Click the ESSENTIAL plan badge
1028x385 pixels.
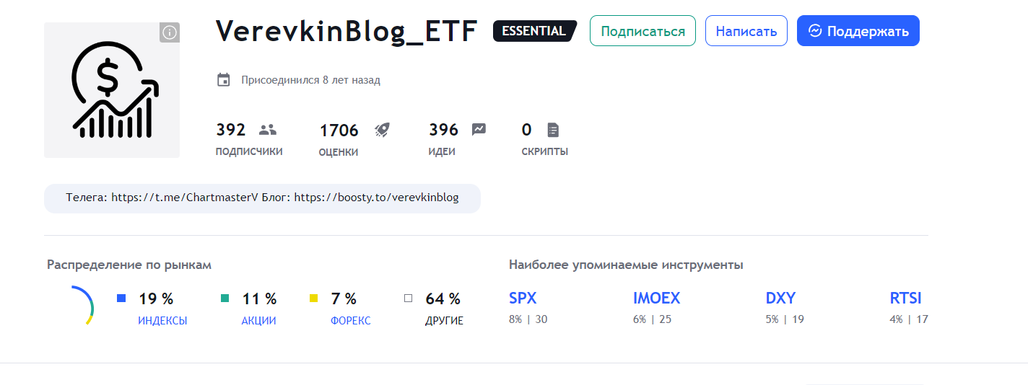tap(535, 31)
